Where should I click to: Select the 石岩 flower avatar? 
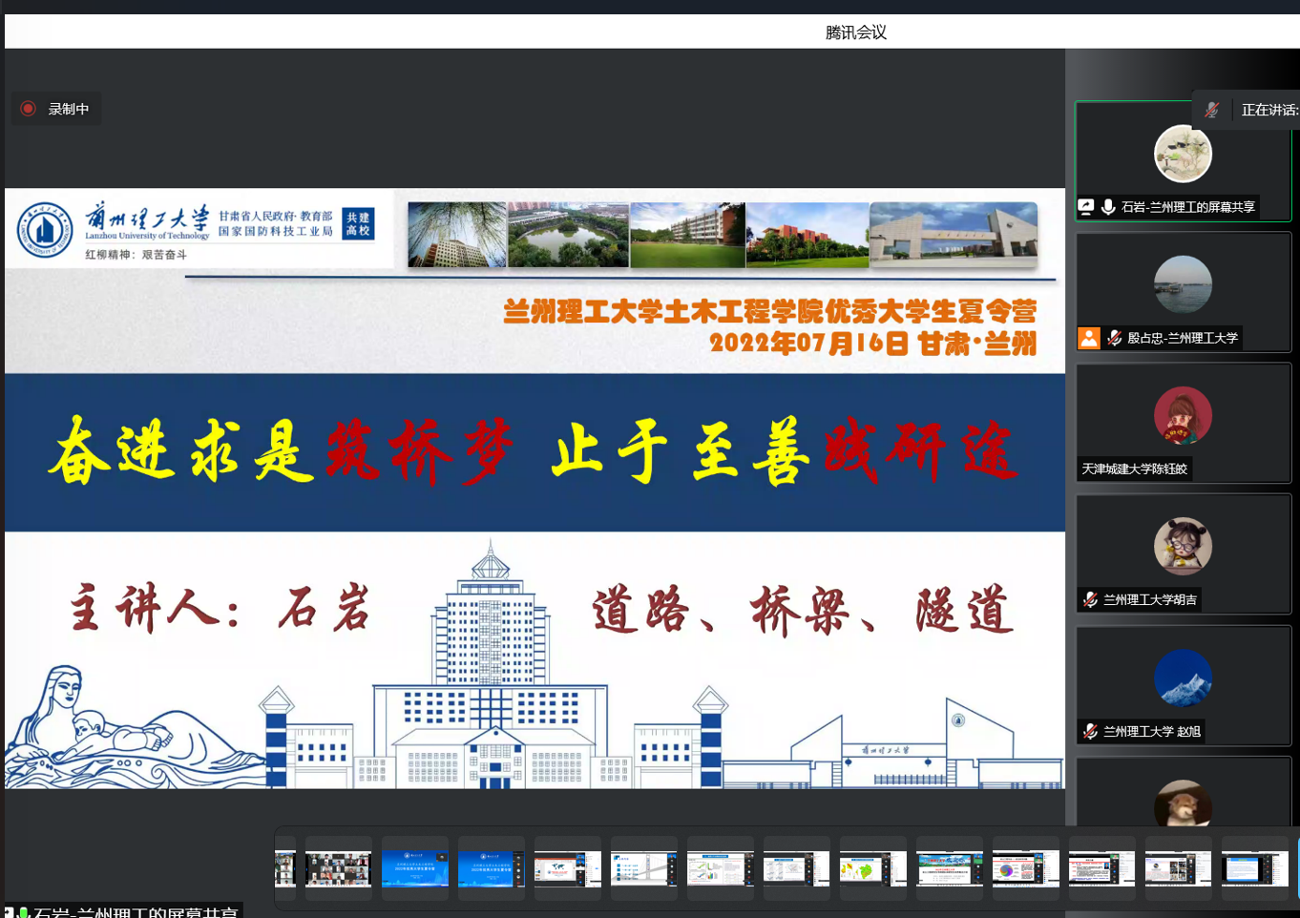coord(1183,154)
